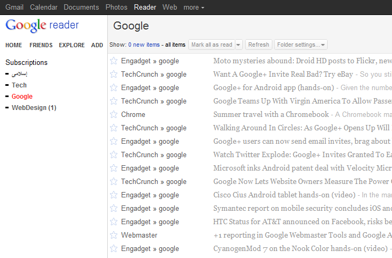This screenshot has width=392, height=258.
Task: Click Mark all as read button
Action: point(212,45)
